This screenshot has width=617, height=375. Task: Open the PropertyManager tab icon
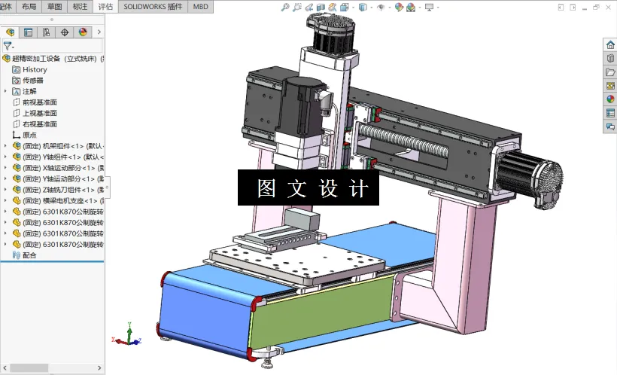coord(28,32)
